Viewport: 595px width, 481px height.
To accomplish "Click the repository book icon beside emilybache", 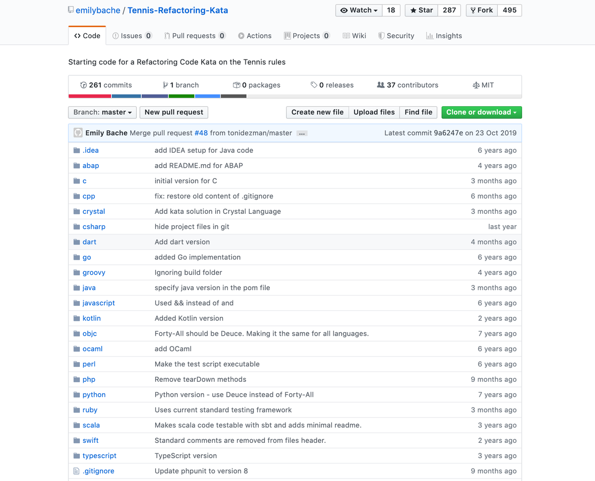I will (x=71, y=10).
